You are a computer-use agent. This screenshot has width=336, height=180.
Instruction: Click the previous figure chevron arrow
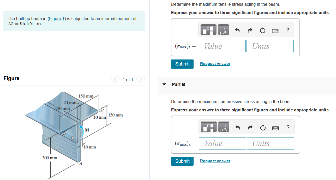point(115,79)
